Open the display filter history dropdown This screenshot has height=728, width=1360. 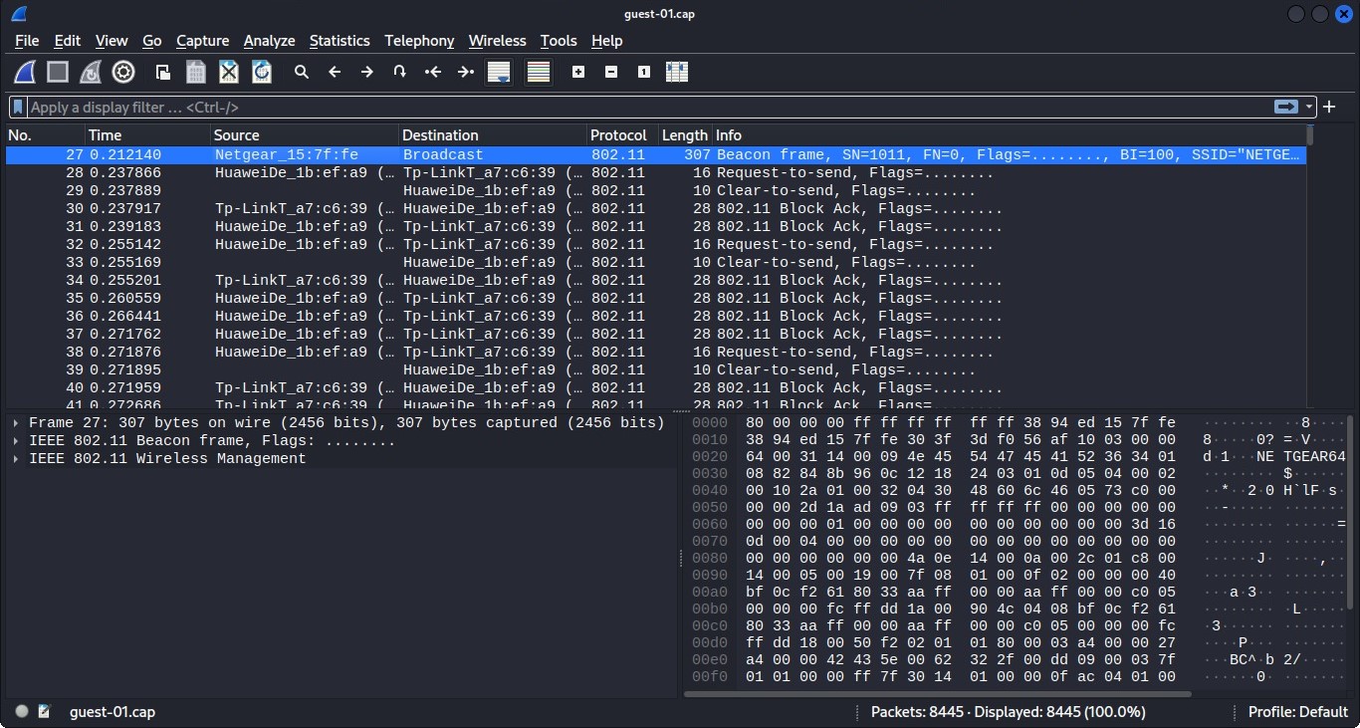[1309, 107]
